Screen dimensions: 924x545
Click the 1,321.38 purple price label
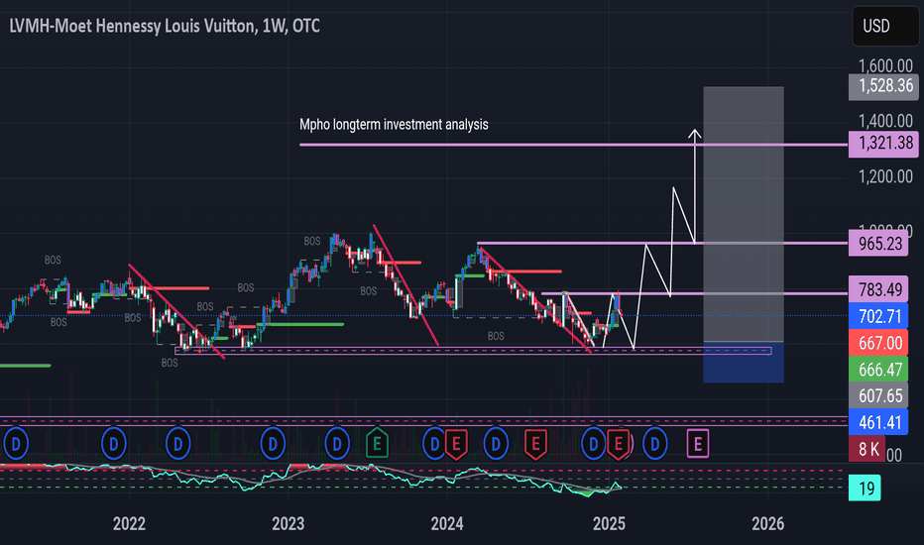(x=883, y=143)
